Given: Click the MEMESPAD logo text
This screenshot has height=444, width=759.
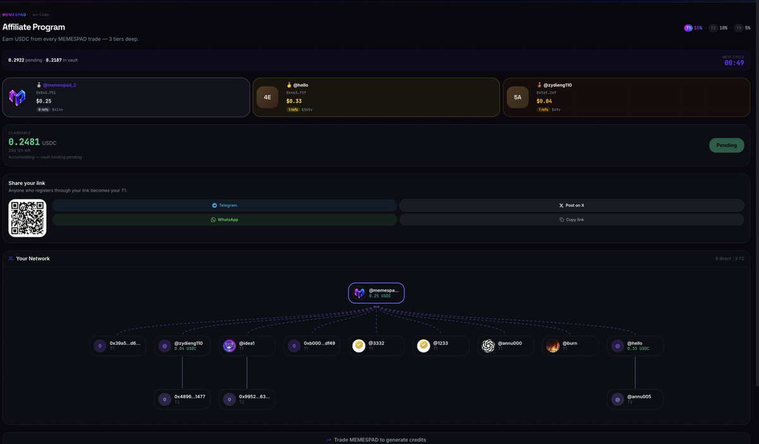Looking at the screenshot, I should (15, 15).
